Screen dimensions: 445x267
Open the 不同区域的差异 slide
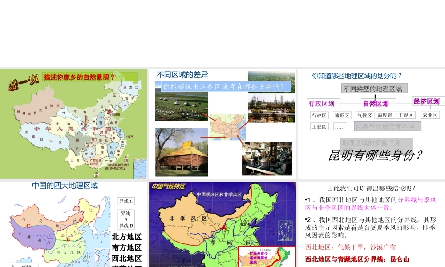pos(222,124)
